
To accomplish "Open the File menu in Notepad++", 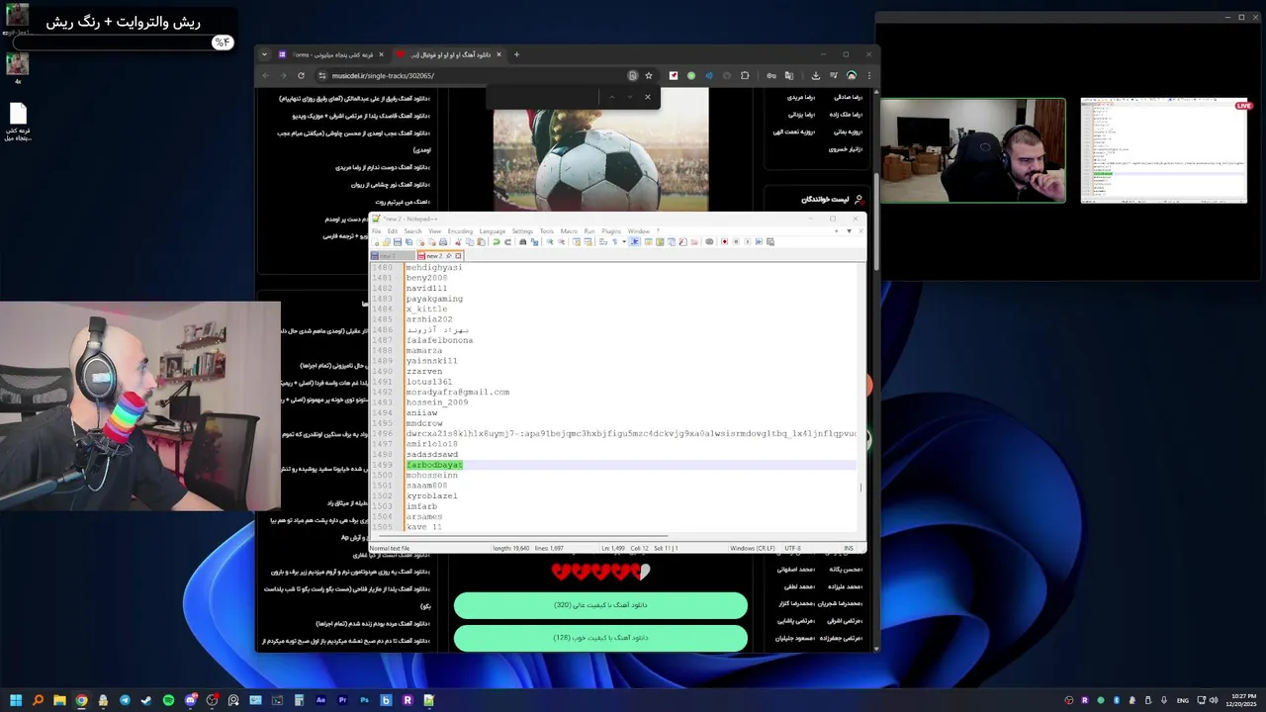I will (x=376, y=231).
